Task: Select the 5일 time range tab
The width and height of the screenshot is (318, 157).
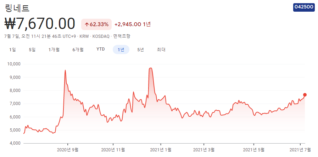Action: click(32, 50)
